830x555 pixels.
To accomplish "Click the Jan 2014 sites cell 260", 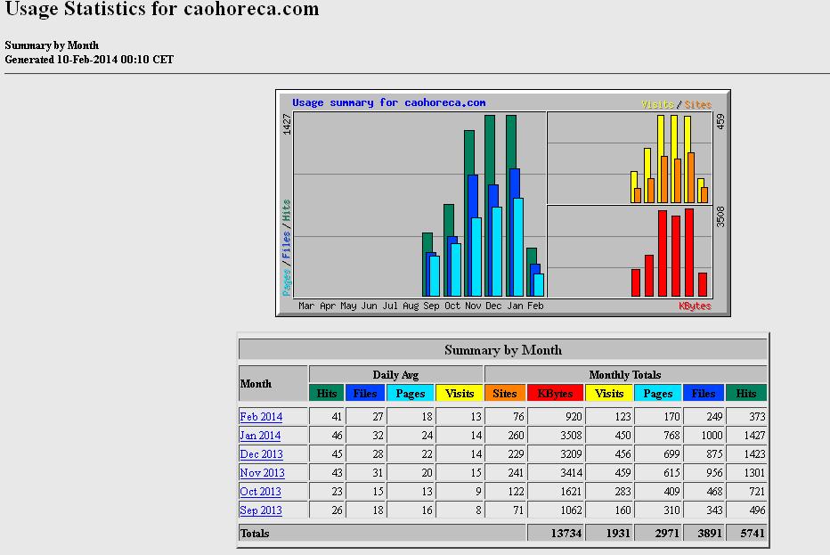I will 505,436.
